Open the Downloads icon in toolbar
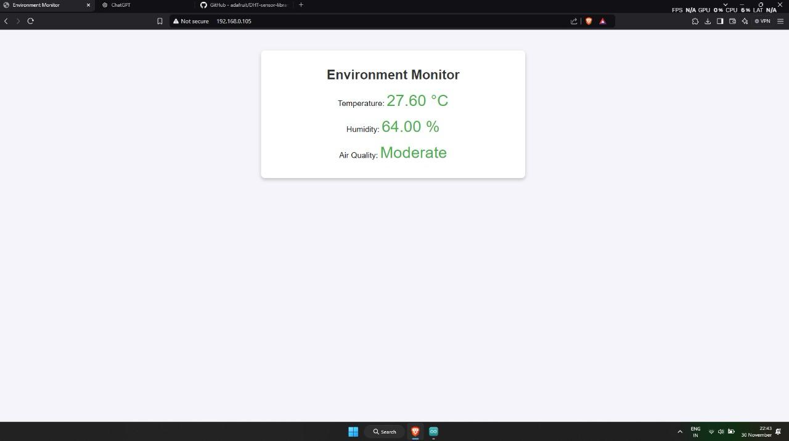789x441 pixels. point(708,21)
